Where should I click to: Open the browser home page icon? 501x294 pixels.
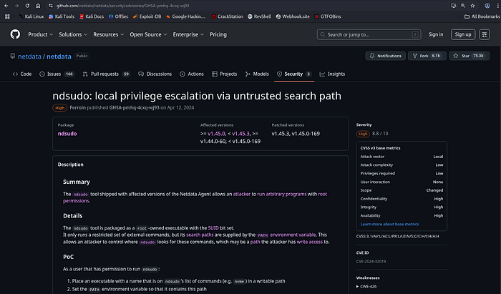pyautogui.click(x=38, y=6)
